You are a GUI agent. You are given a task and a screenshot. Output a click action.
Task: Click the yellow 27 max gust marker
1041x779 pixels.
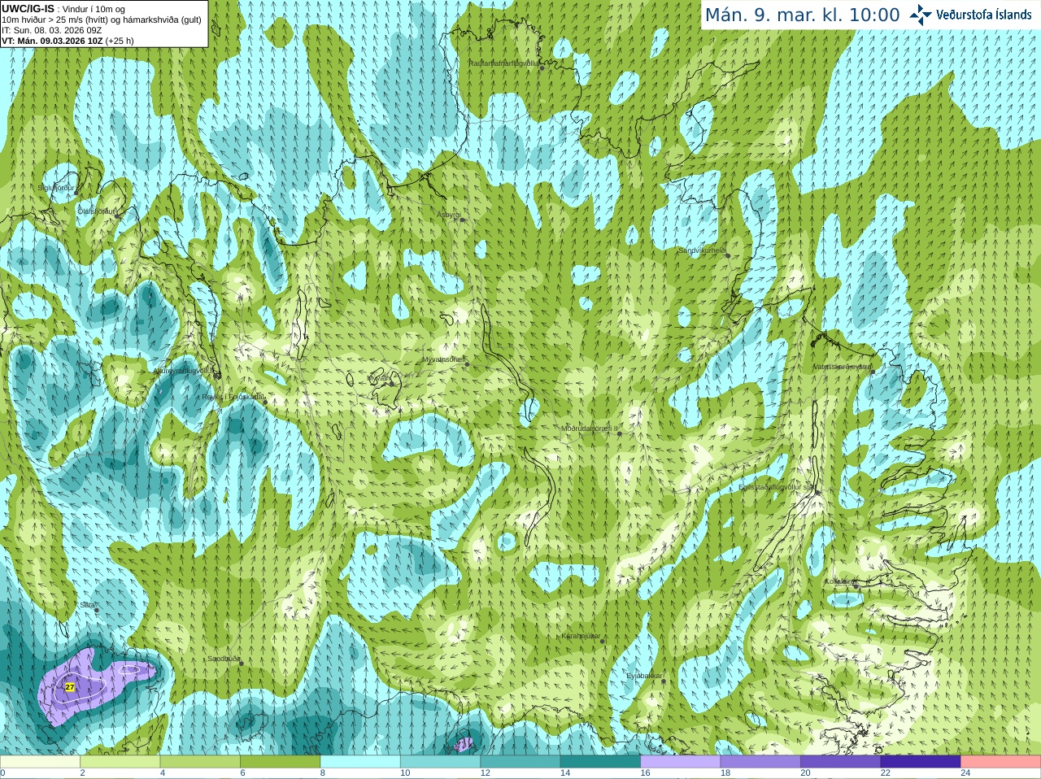pos(70,687)
